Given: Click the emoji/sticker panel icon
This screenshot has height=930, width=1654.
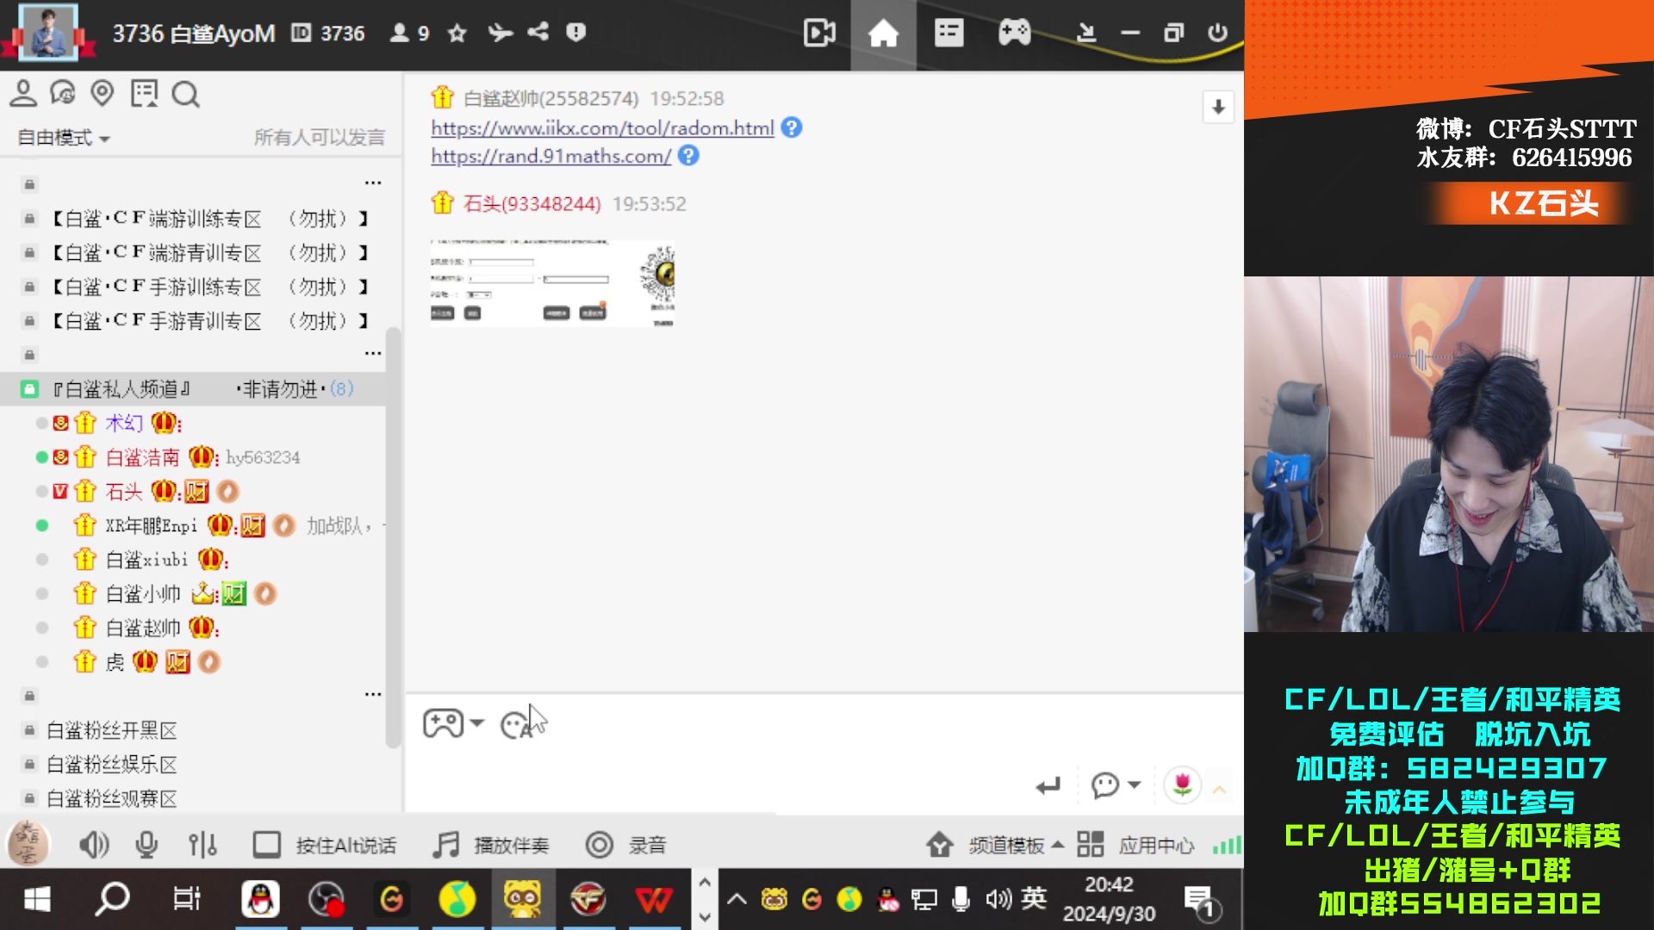Looking at the screenshot, I should pyautogui.click(x=517, y=723).
